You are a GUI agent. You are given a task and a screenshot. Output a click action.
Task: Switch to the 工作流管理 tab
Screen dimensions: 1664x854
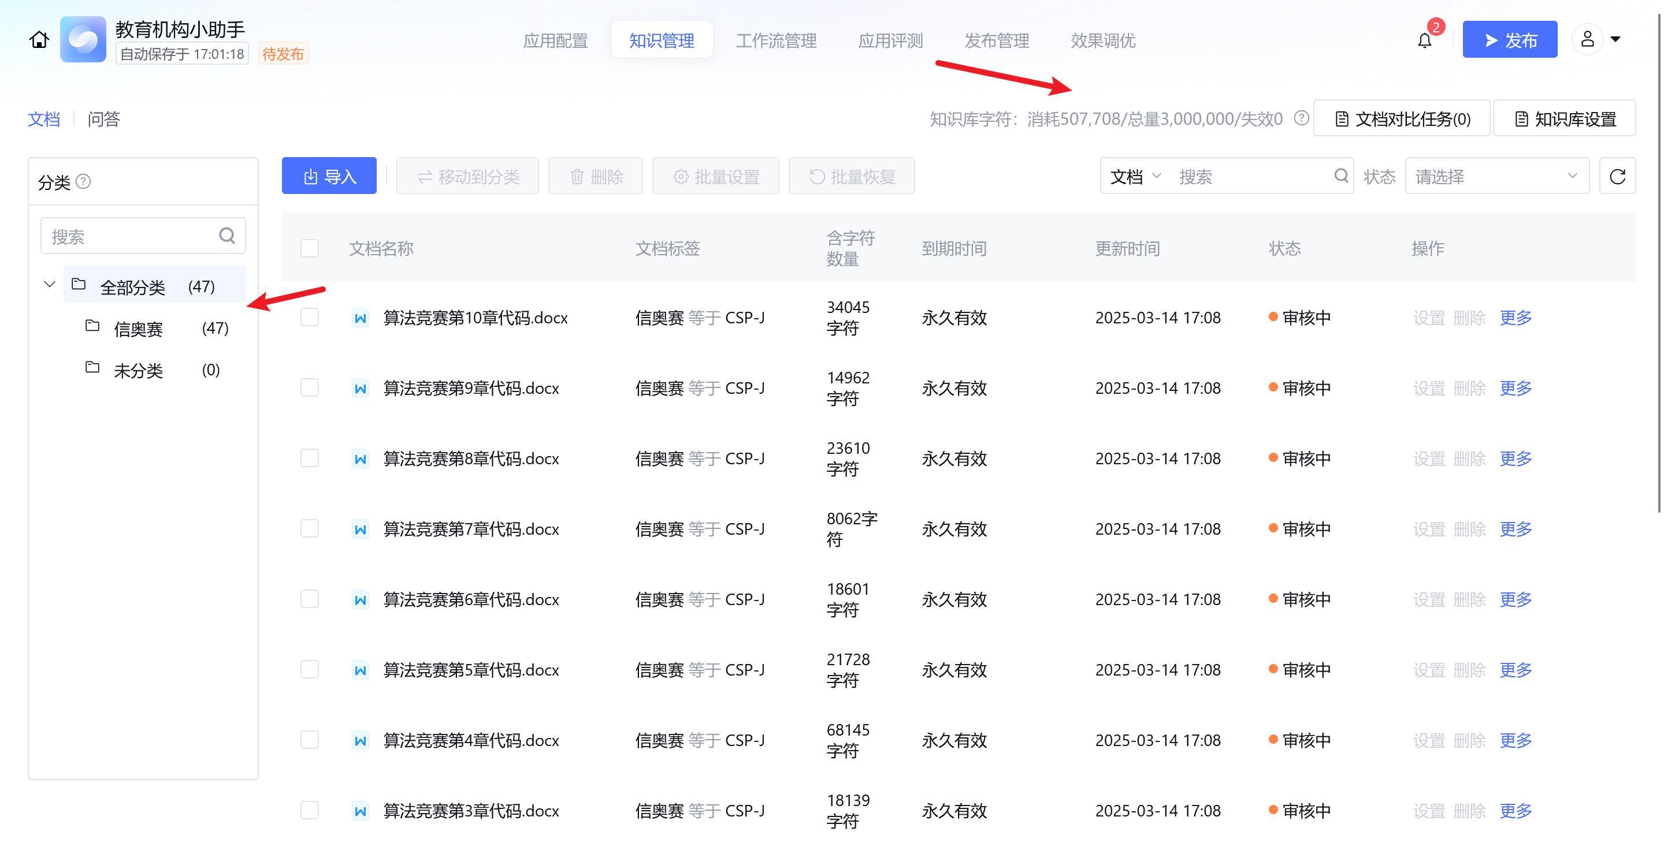(x=776, y=40)
